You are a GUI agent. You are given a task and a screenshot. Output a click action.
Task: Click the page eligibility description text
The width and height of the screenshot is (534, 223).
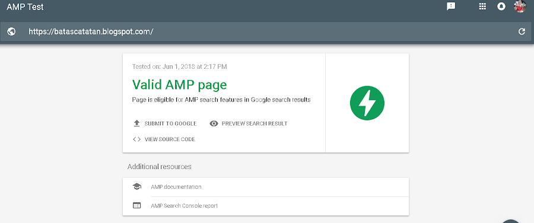221,100
